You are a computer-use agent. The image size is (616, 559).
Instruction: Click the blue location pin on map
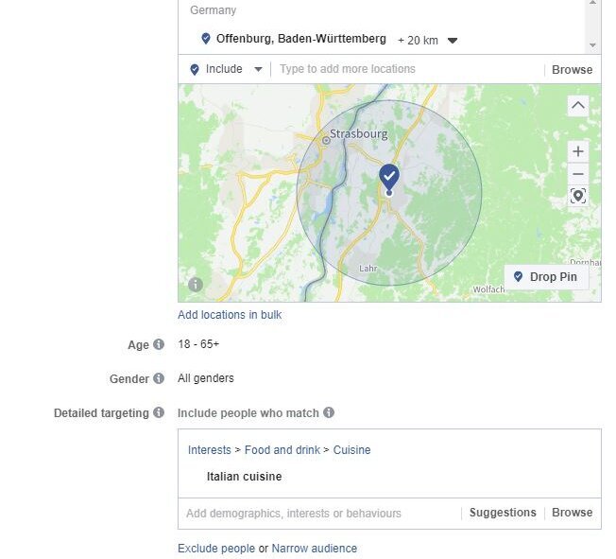[x=389, y=178]
